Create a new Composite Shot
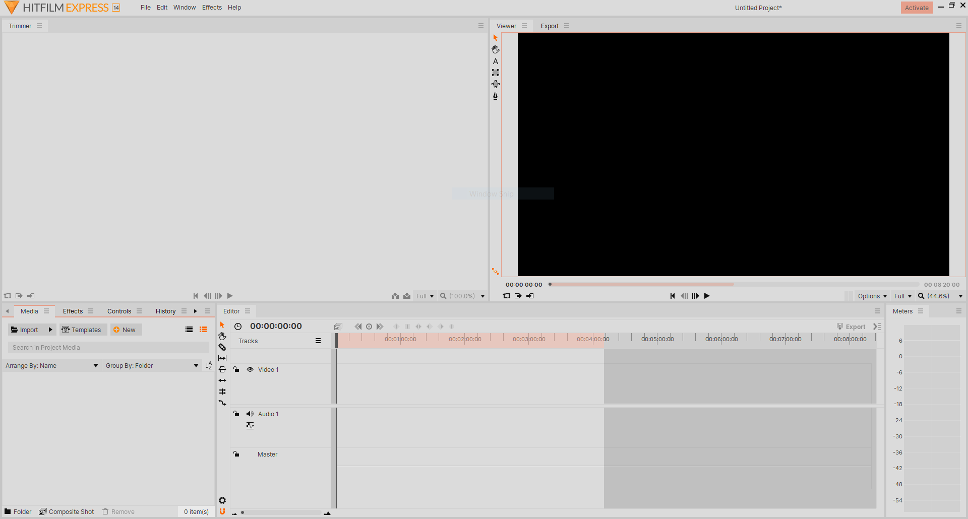968x519 pixels. [x=67, y=511]
